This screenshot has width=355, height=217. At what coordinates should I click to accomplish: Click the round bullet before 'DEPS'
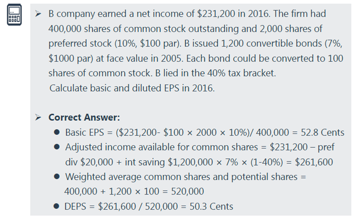[x=56, y=206]
